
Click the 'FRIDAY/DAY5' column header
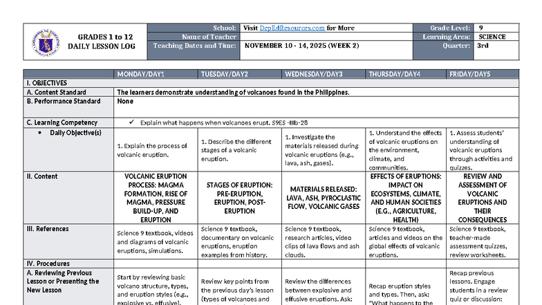pos(483,74)
